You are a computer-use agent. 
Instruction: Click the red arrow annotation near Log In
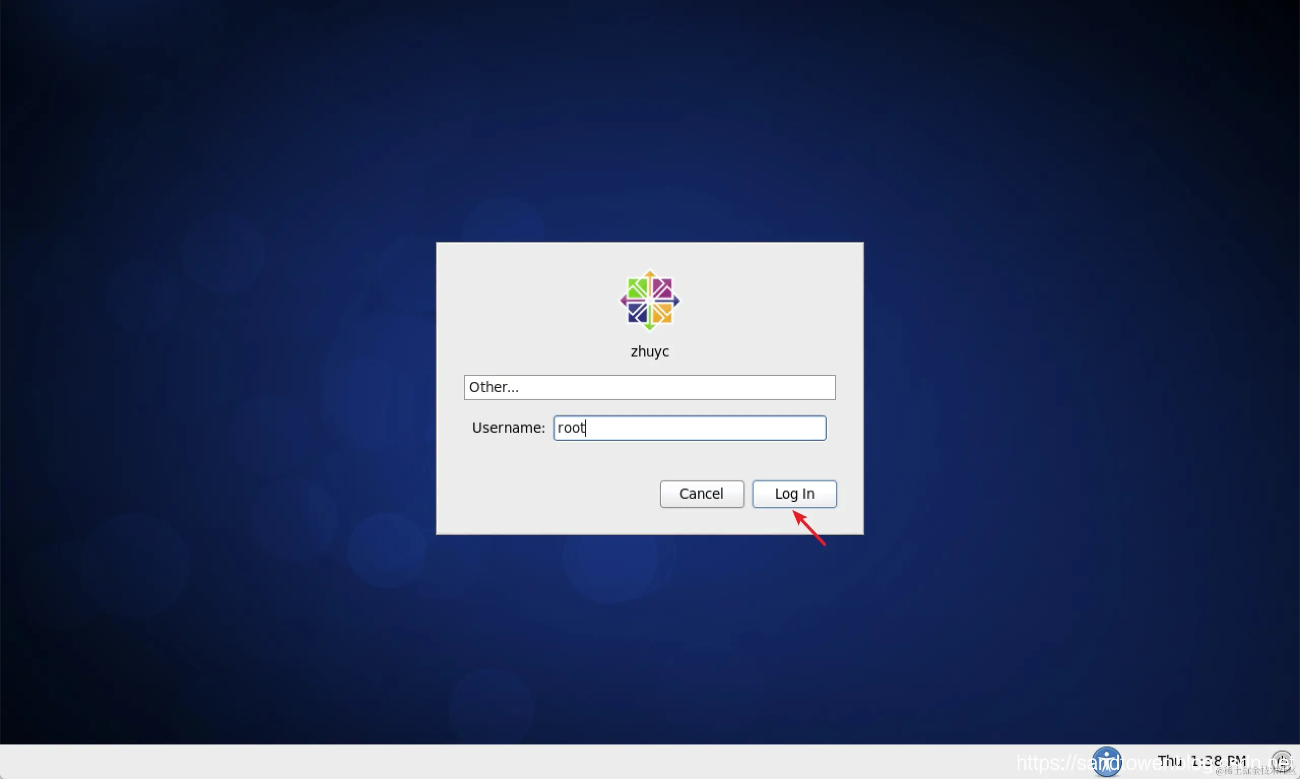tap(810, 529)
